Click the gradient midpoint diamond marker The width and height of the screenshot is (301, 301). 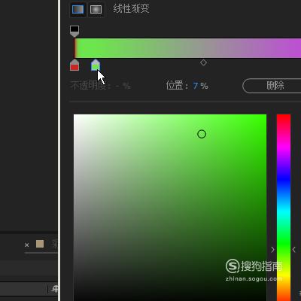tap(203, 62)
